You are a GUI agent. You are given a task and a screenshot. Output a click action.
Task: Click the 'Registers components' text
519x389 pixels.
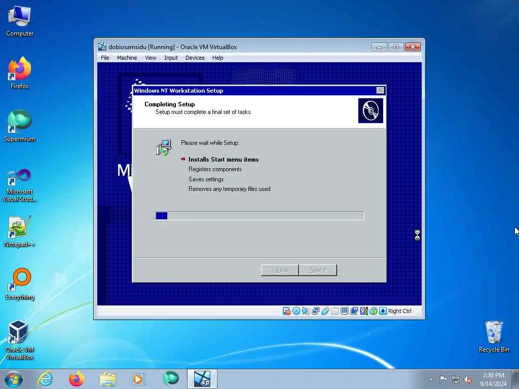pyautogui.click(x=215, y=169)
